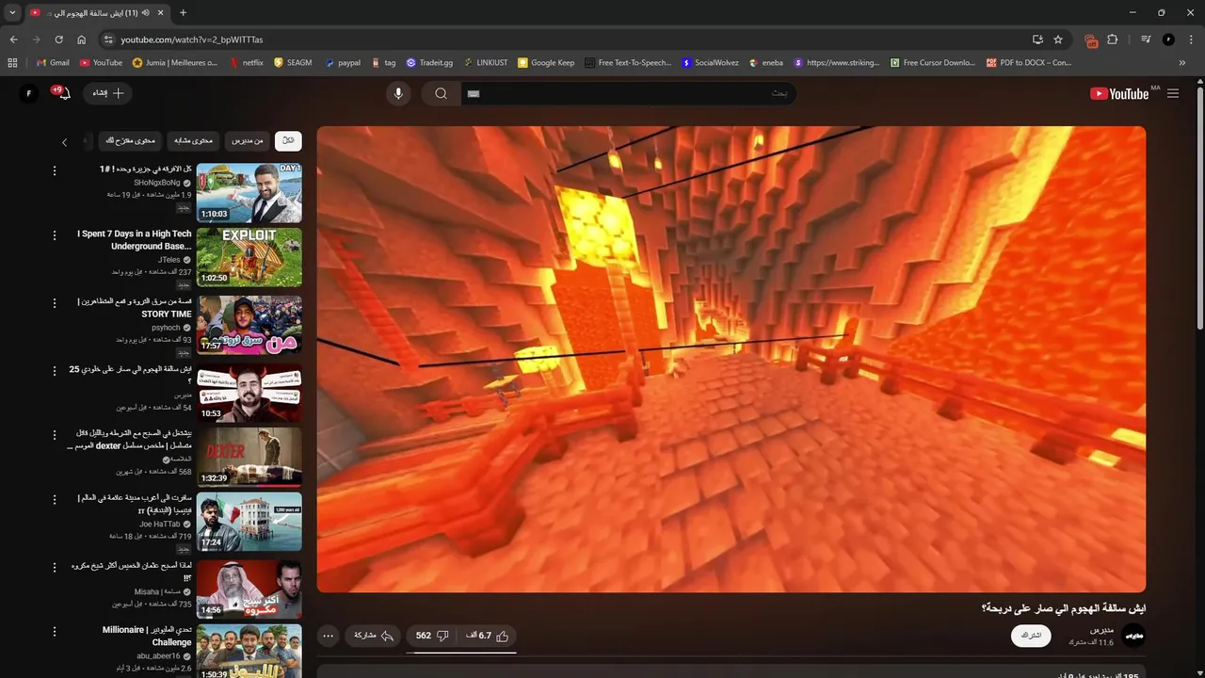Screen dimensions: 1205x678
Task: Open the tab search dropdown arrow
Action: tap(12, 12)
